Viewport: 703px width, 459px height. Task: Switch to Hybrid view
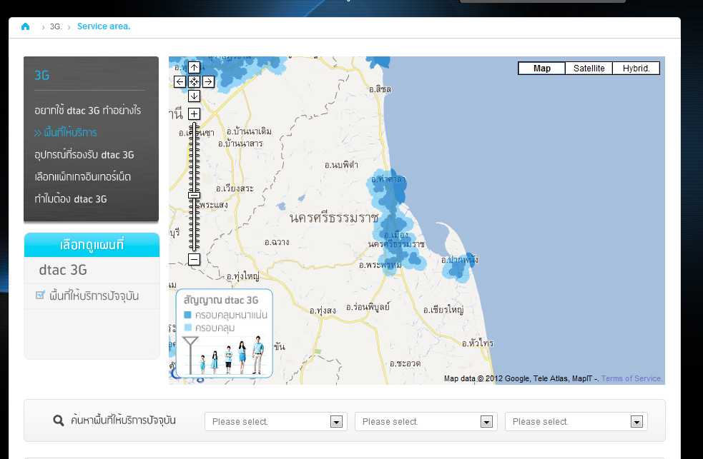coord(636,68)
